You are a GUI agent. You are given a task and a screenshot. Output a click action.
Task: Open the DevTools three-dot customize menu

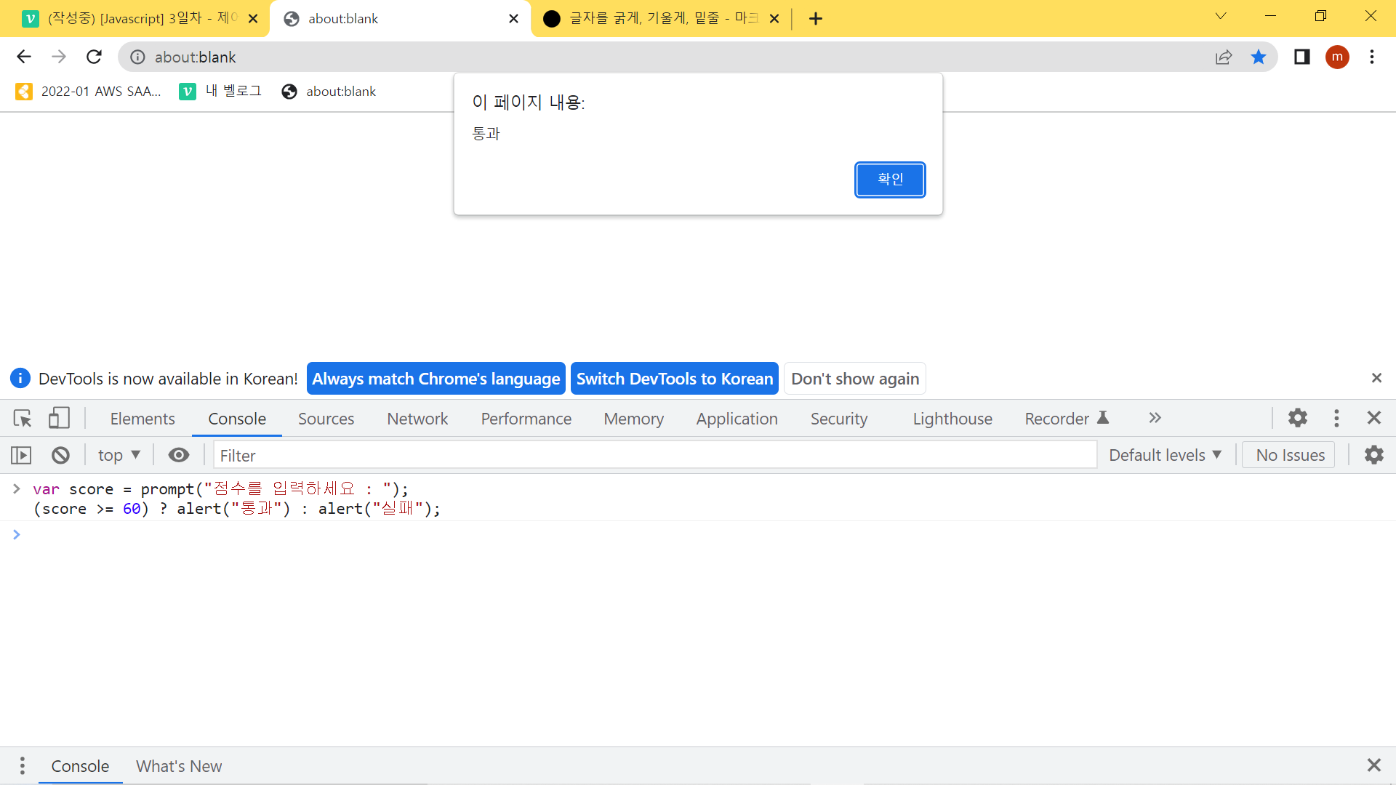1336,418
